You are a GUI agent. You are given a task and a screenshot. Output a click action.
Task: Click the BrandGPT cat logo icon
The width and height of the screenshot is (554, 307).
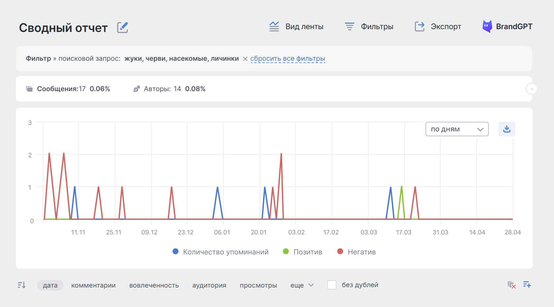click(x=487, y=26)
